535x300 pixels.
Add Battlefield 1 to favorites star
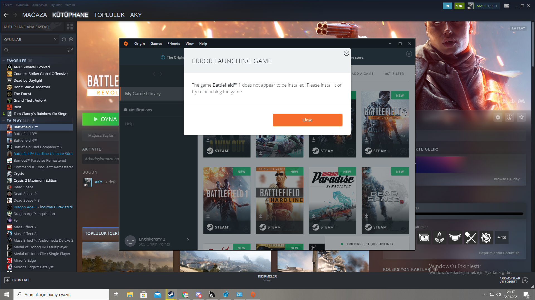point(521,117)
